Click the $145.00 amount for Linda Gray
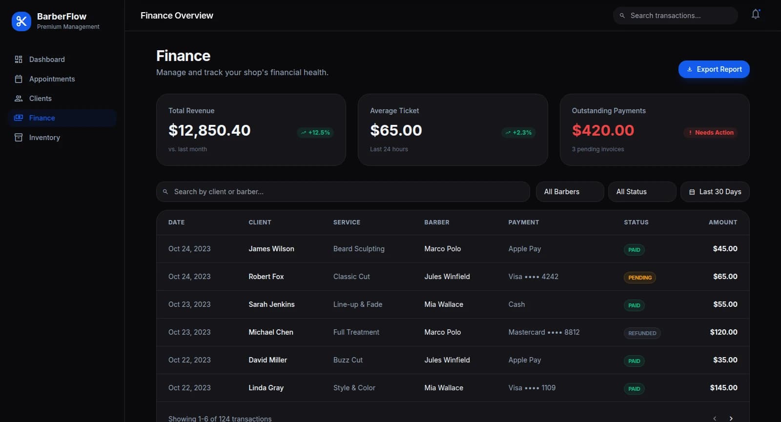 (723, 388)
